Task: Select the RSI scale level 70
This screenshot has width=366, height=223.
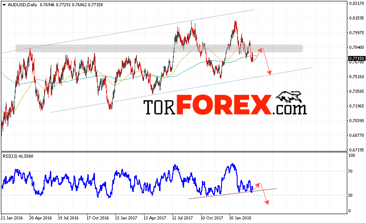Action: [350, 171]
